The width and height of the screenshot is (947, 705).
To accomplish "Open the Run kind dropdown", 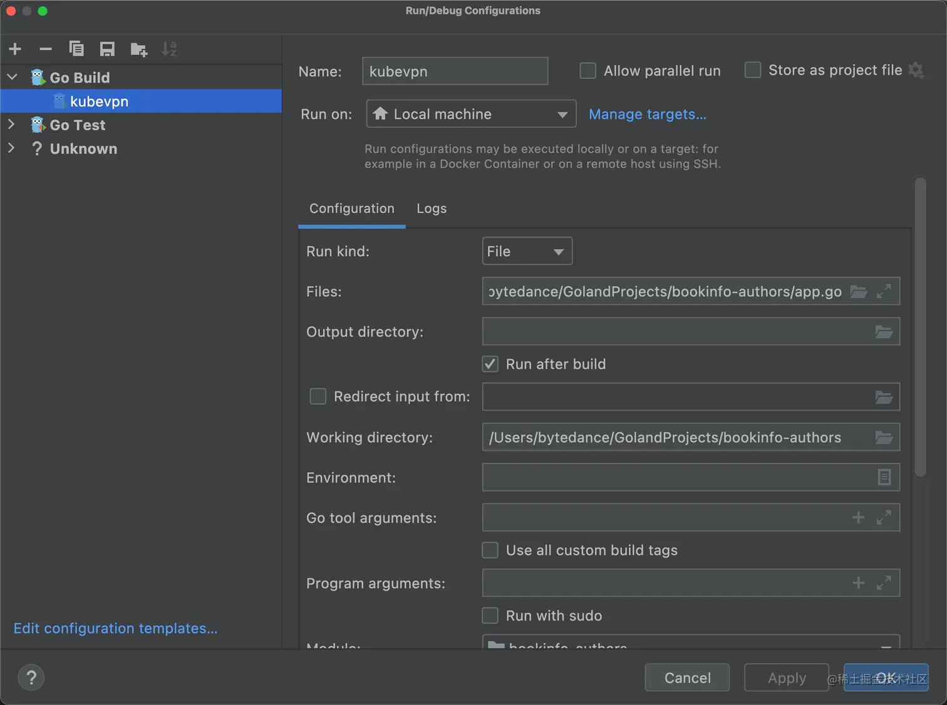I will click(527, 251).
